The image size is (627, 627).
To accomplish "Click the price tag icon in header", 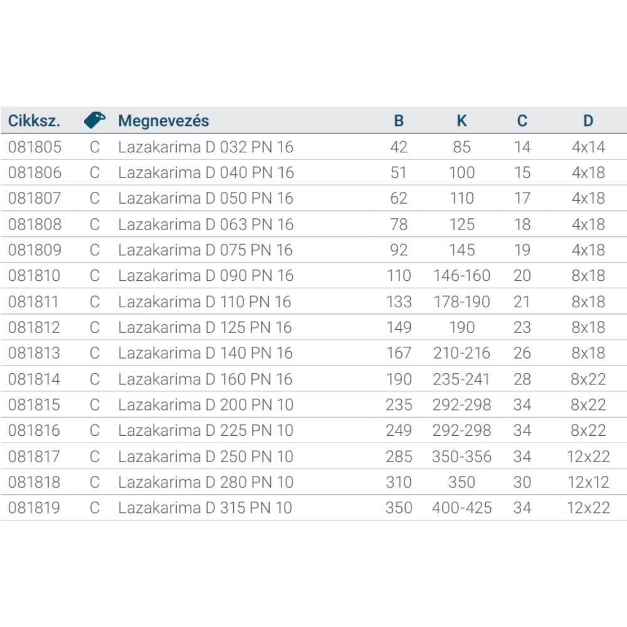I will point(95,120).
